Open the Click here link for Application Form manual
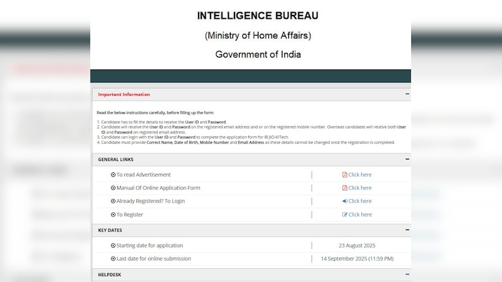Screen dimensions: 502x282 coord(360,188)
